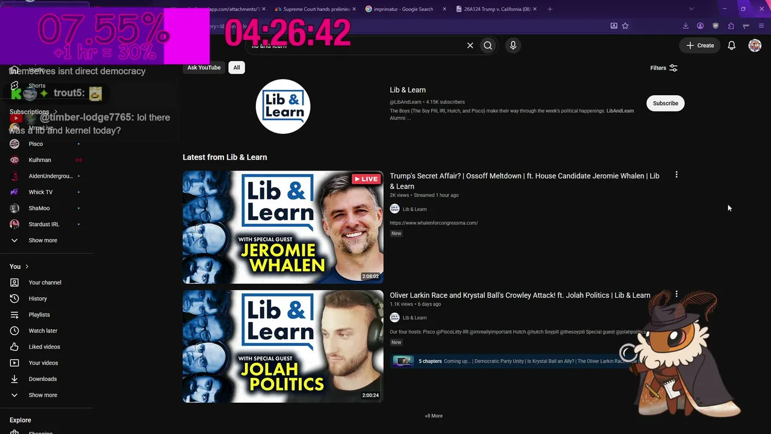Open Trump's Secret Affair video title

point(525,181)
